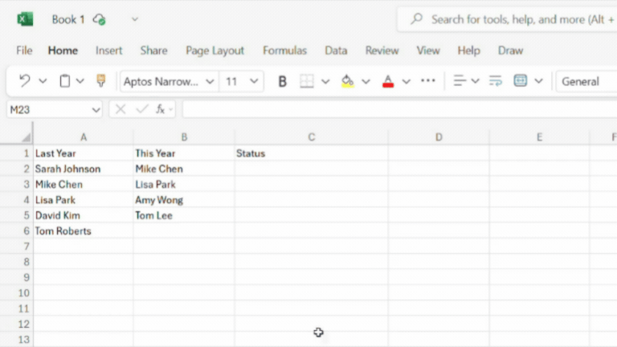
Task: Expand the font color dropdown arrow
Action: [x=406, y=81]
